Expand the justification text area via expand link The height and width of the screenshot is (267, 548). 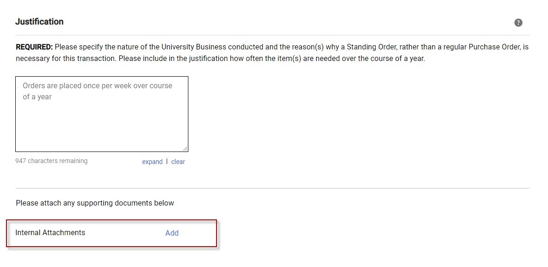pyautogui.click(x=152, y=162)
